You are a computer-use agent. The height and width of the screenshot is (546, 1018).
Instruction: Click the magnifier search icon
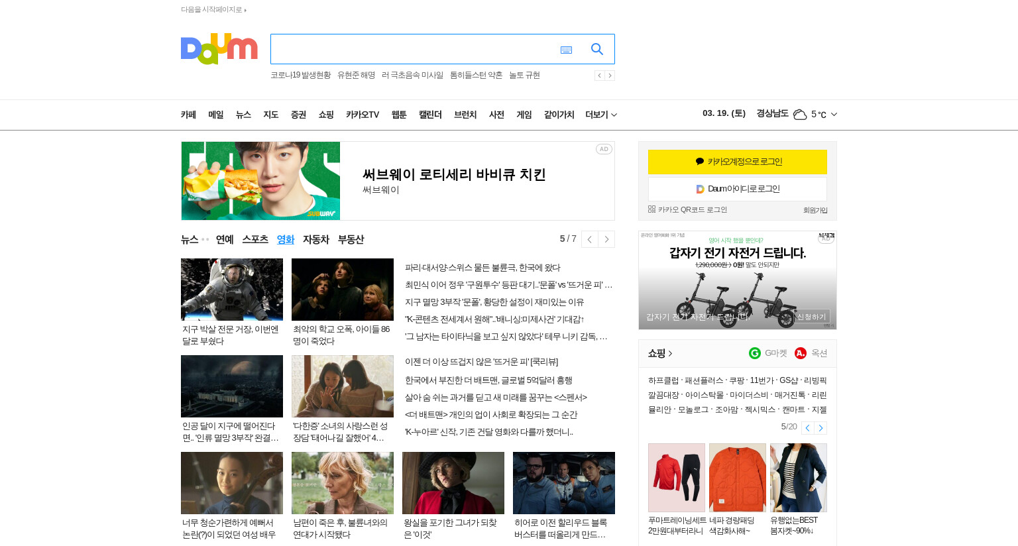click(x=597, y=49)
